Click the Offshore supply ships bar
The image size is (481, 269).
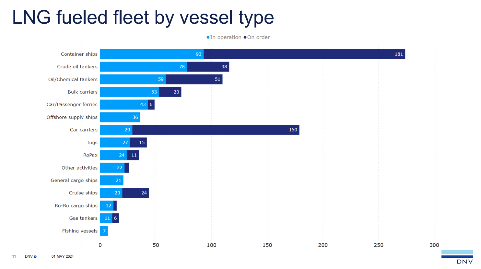pyautogui.click(x=120, y=117)
